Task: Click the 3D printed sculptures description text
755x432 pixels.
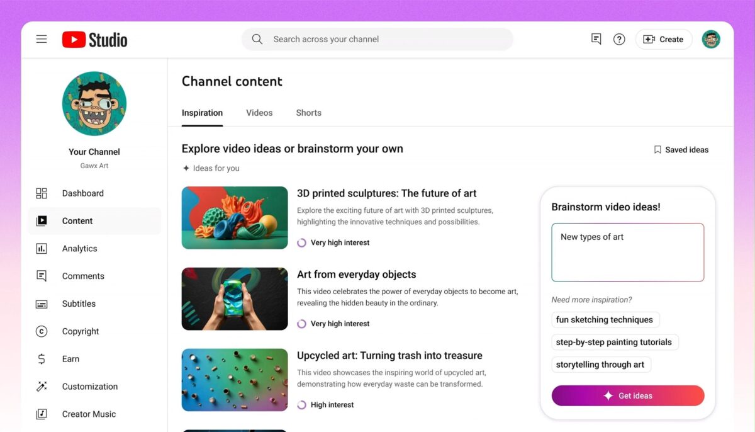Action: click(395, 216)
